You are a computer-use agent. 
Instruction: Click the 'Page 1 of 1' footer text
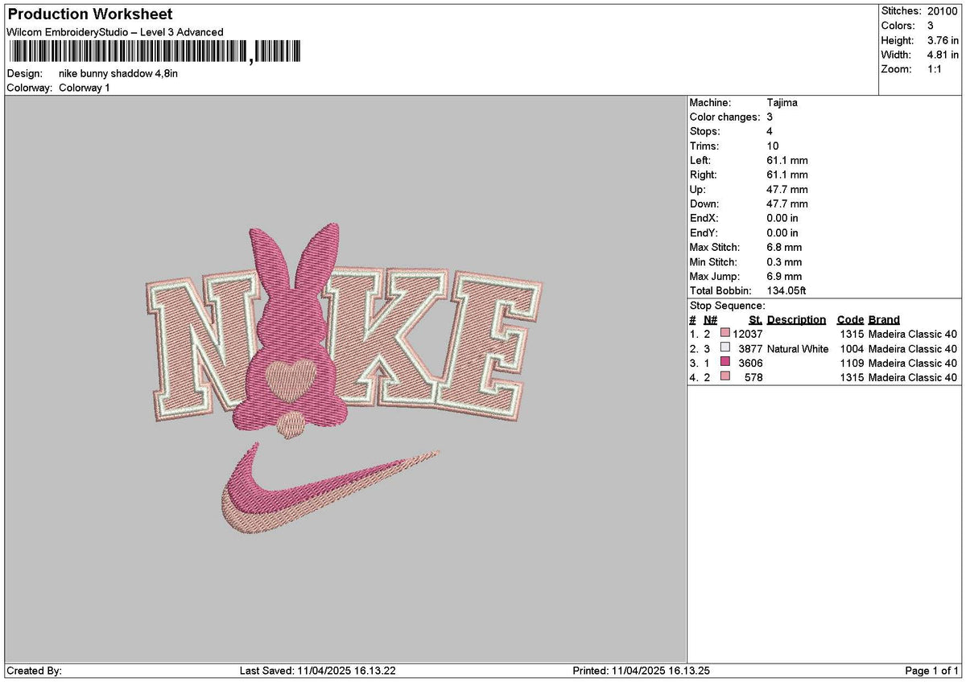click(932, 671)
